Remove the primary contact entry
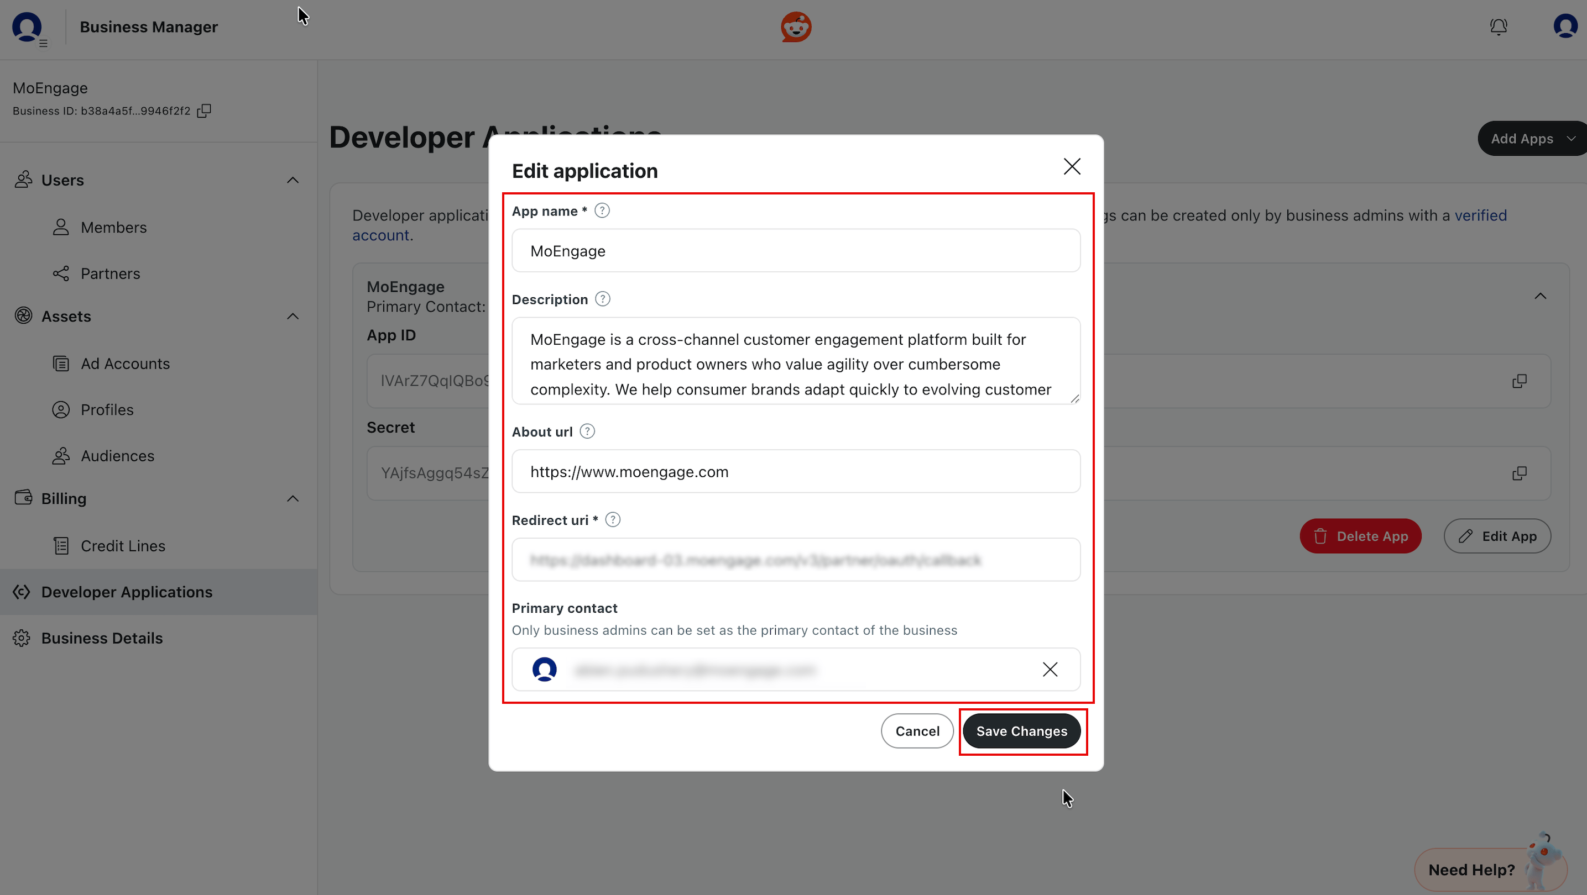 [1050, 669]
